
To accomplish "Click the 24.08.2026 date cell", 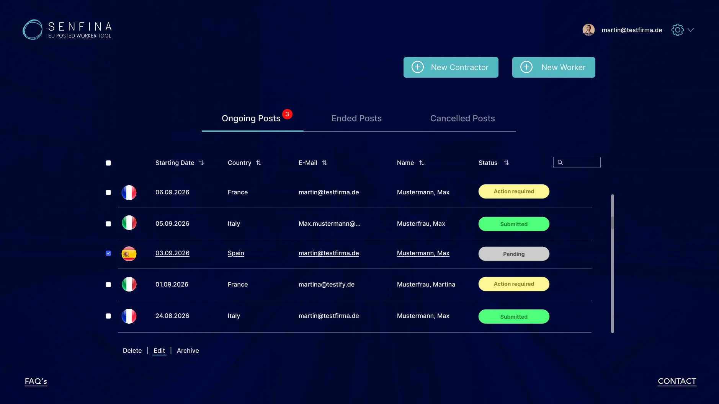I will [x=172, y=316].
